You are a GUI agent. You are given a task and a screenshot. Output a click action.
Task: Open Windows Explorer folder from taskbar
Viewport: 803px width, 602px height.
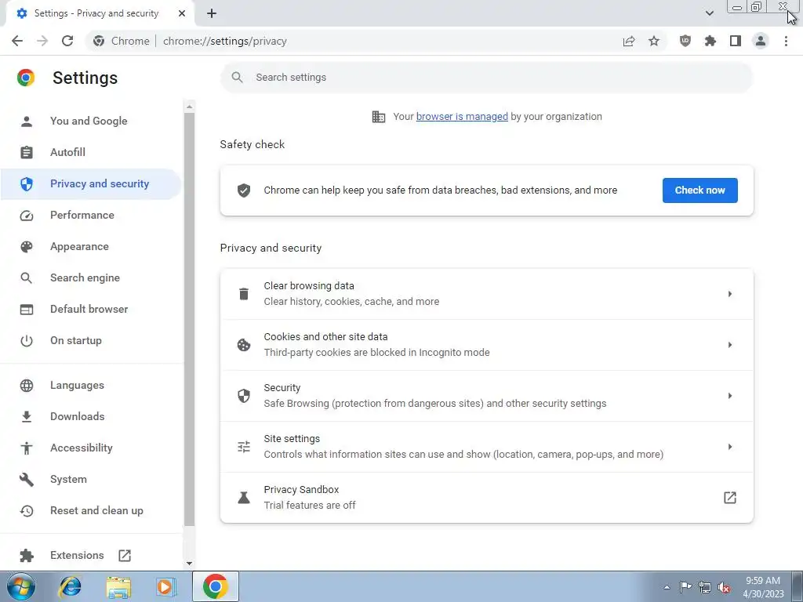(118, 586)
